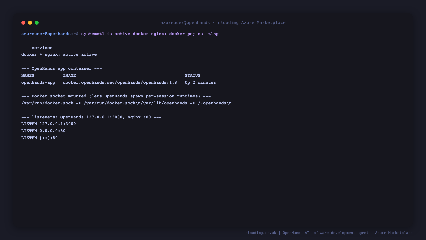
Task: Click the line 'LISTEN 127.0.0.1:3000'
Action: 49,124
